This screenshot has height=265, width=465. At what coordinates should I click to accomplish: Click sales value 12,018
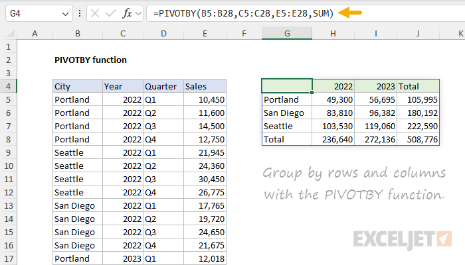(x=205, y=258)
